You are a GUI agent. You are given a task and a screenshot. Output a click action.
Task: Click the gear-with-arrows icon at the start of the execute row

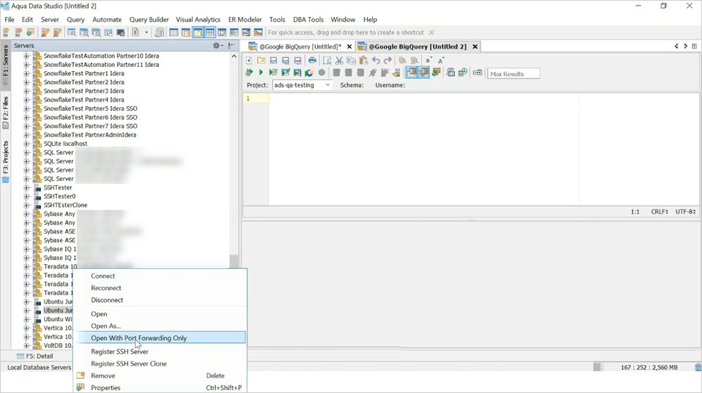[249, 72]
